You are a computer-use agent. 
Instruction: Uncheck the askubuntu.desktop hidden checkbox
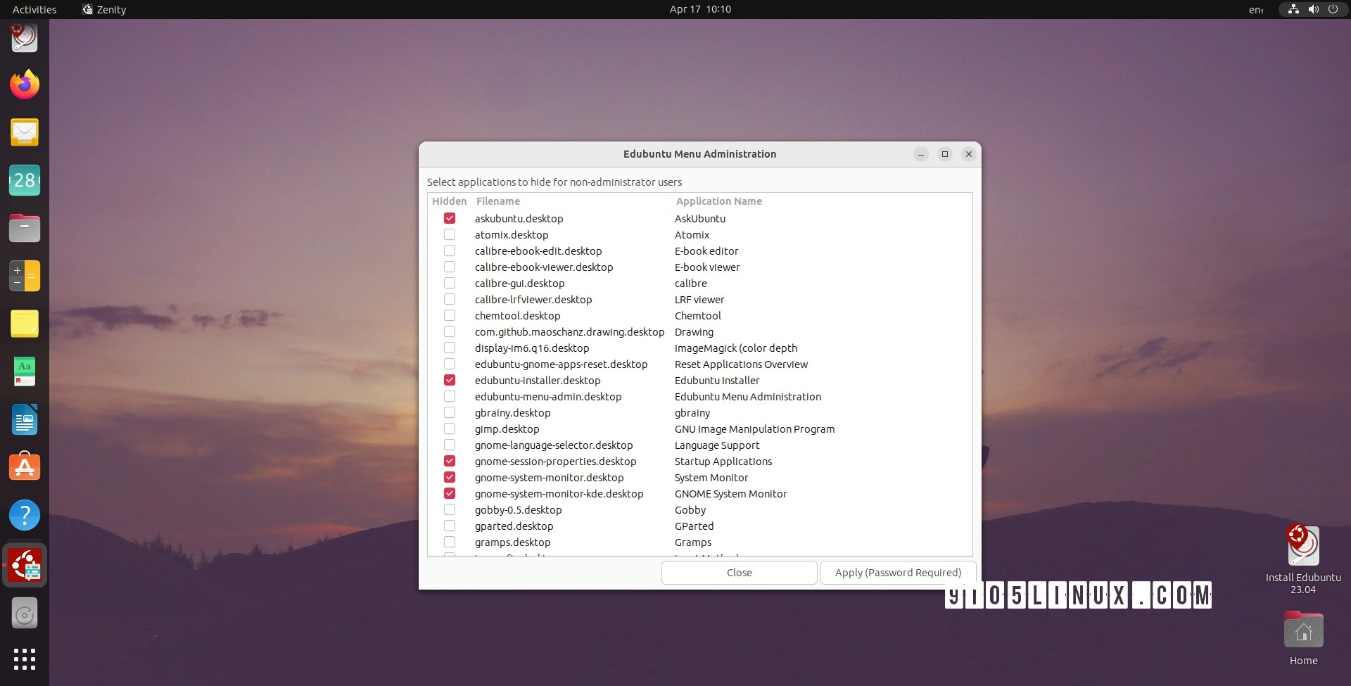(x=450, y=218)
